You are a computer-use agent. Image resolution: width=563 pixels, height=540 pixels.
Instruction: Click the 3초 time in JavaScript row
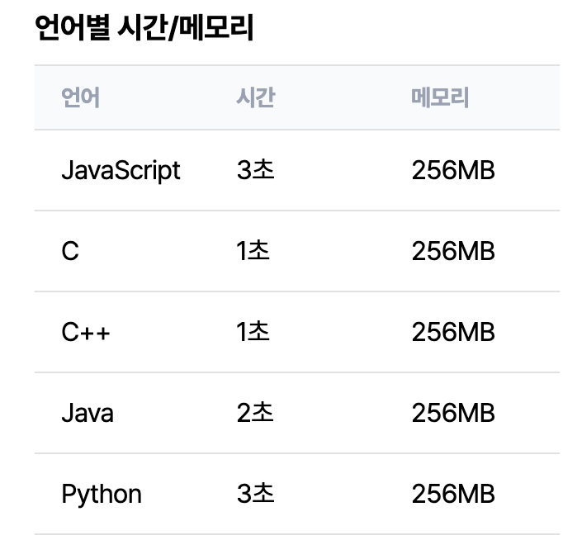click(x=256, y=170)
